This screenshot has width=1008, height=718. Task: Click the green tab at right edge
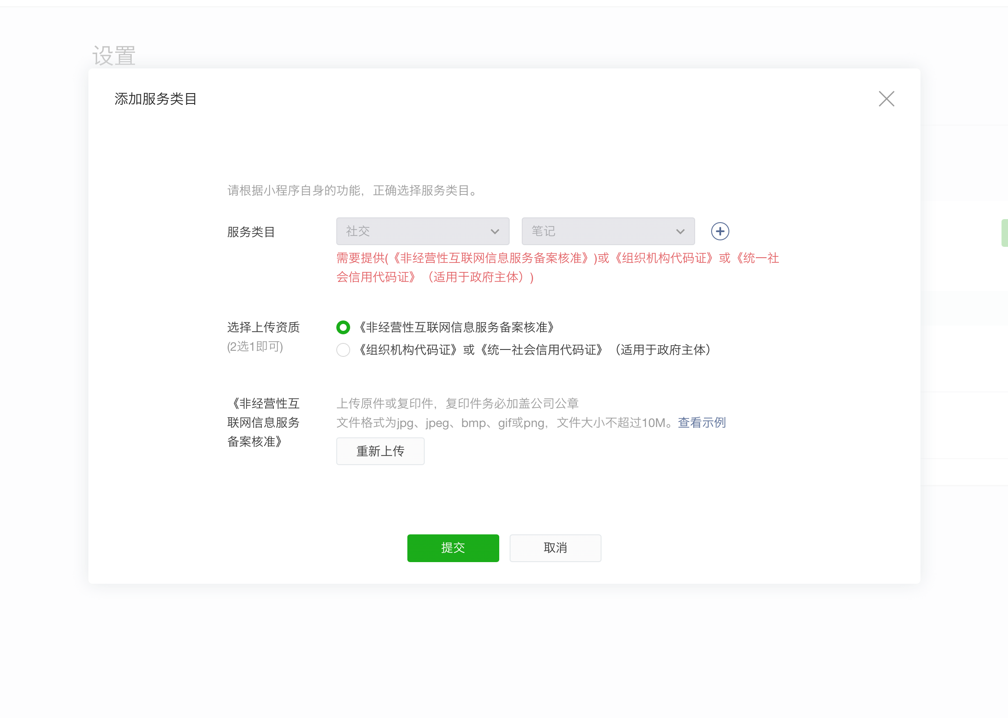tap(1005, 233)
